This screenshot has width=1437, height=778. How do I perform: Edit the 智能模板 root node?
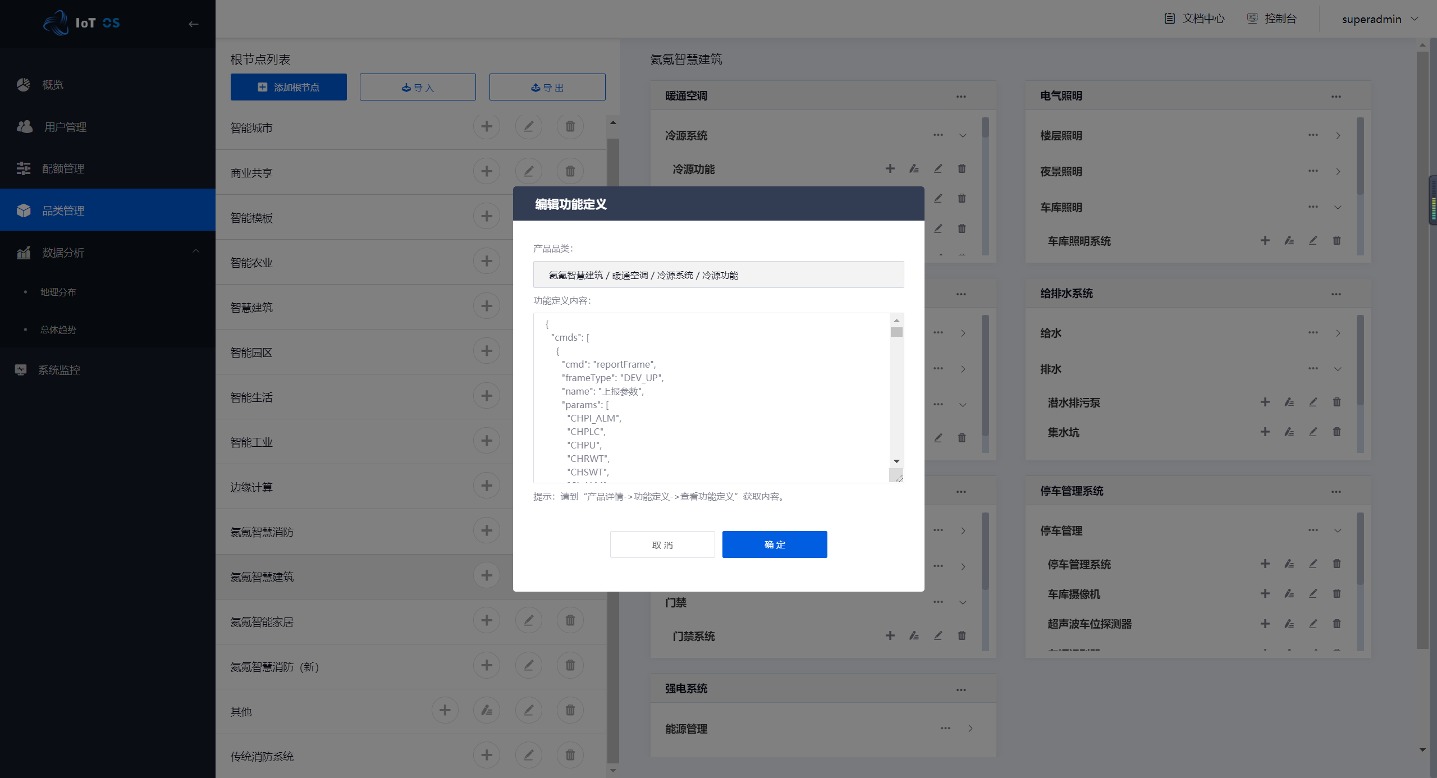click(x=528, y=216)
